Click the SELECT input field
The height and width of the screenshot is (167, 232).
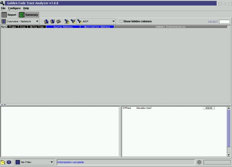pos(224,22)
